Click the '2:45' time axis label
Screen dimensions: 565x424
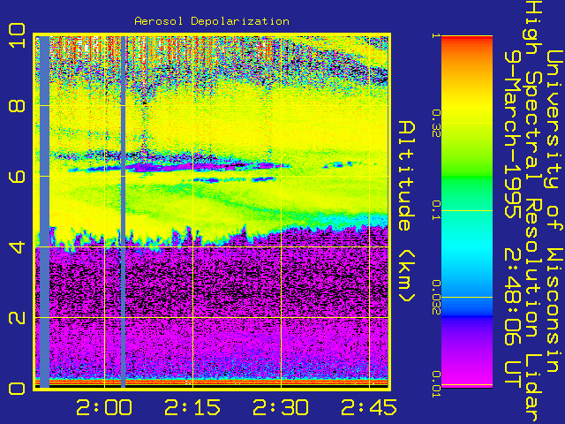369,407
